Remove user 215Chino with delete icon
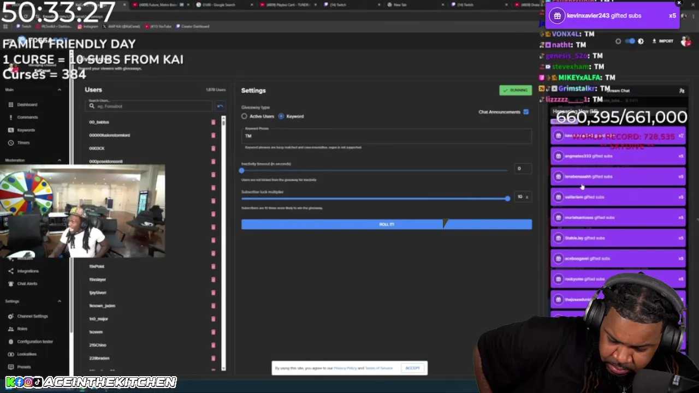The width and height of the screenshot is (699, 393). click(213, 345)
